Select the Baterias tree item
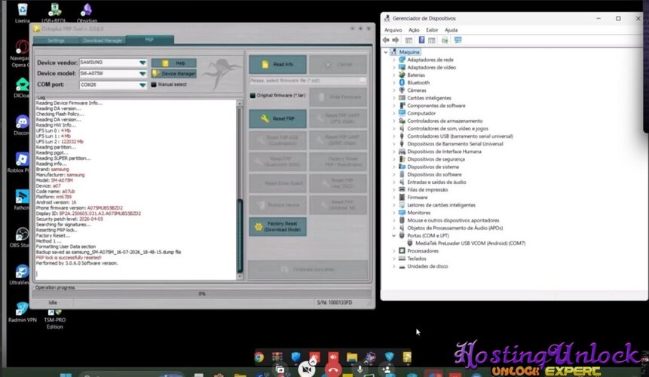The height and width of the screenshot is (377, 649). click(x=416, y=75)
